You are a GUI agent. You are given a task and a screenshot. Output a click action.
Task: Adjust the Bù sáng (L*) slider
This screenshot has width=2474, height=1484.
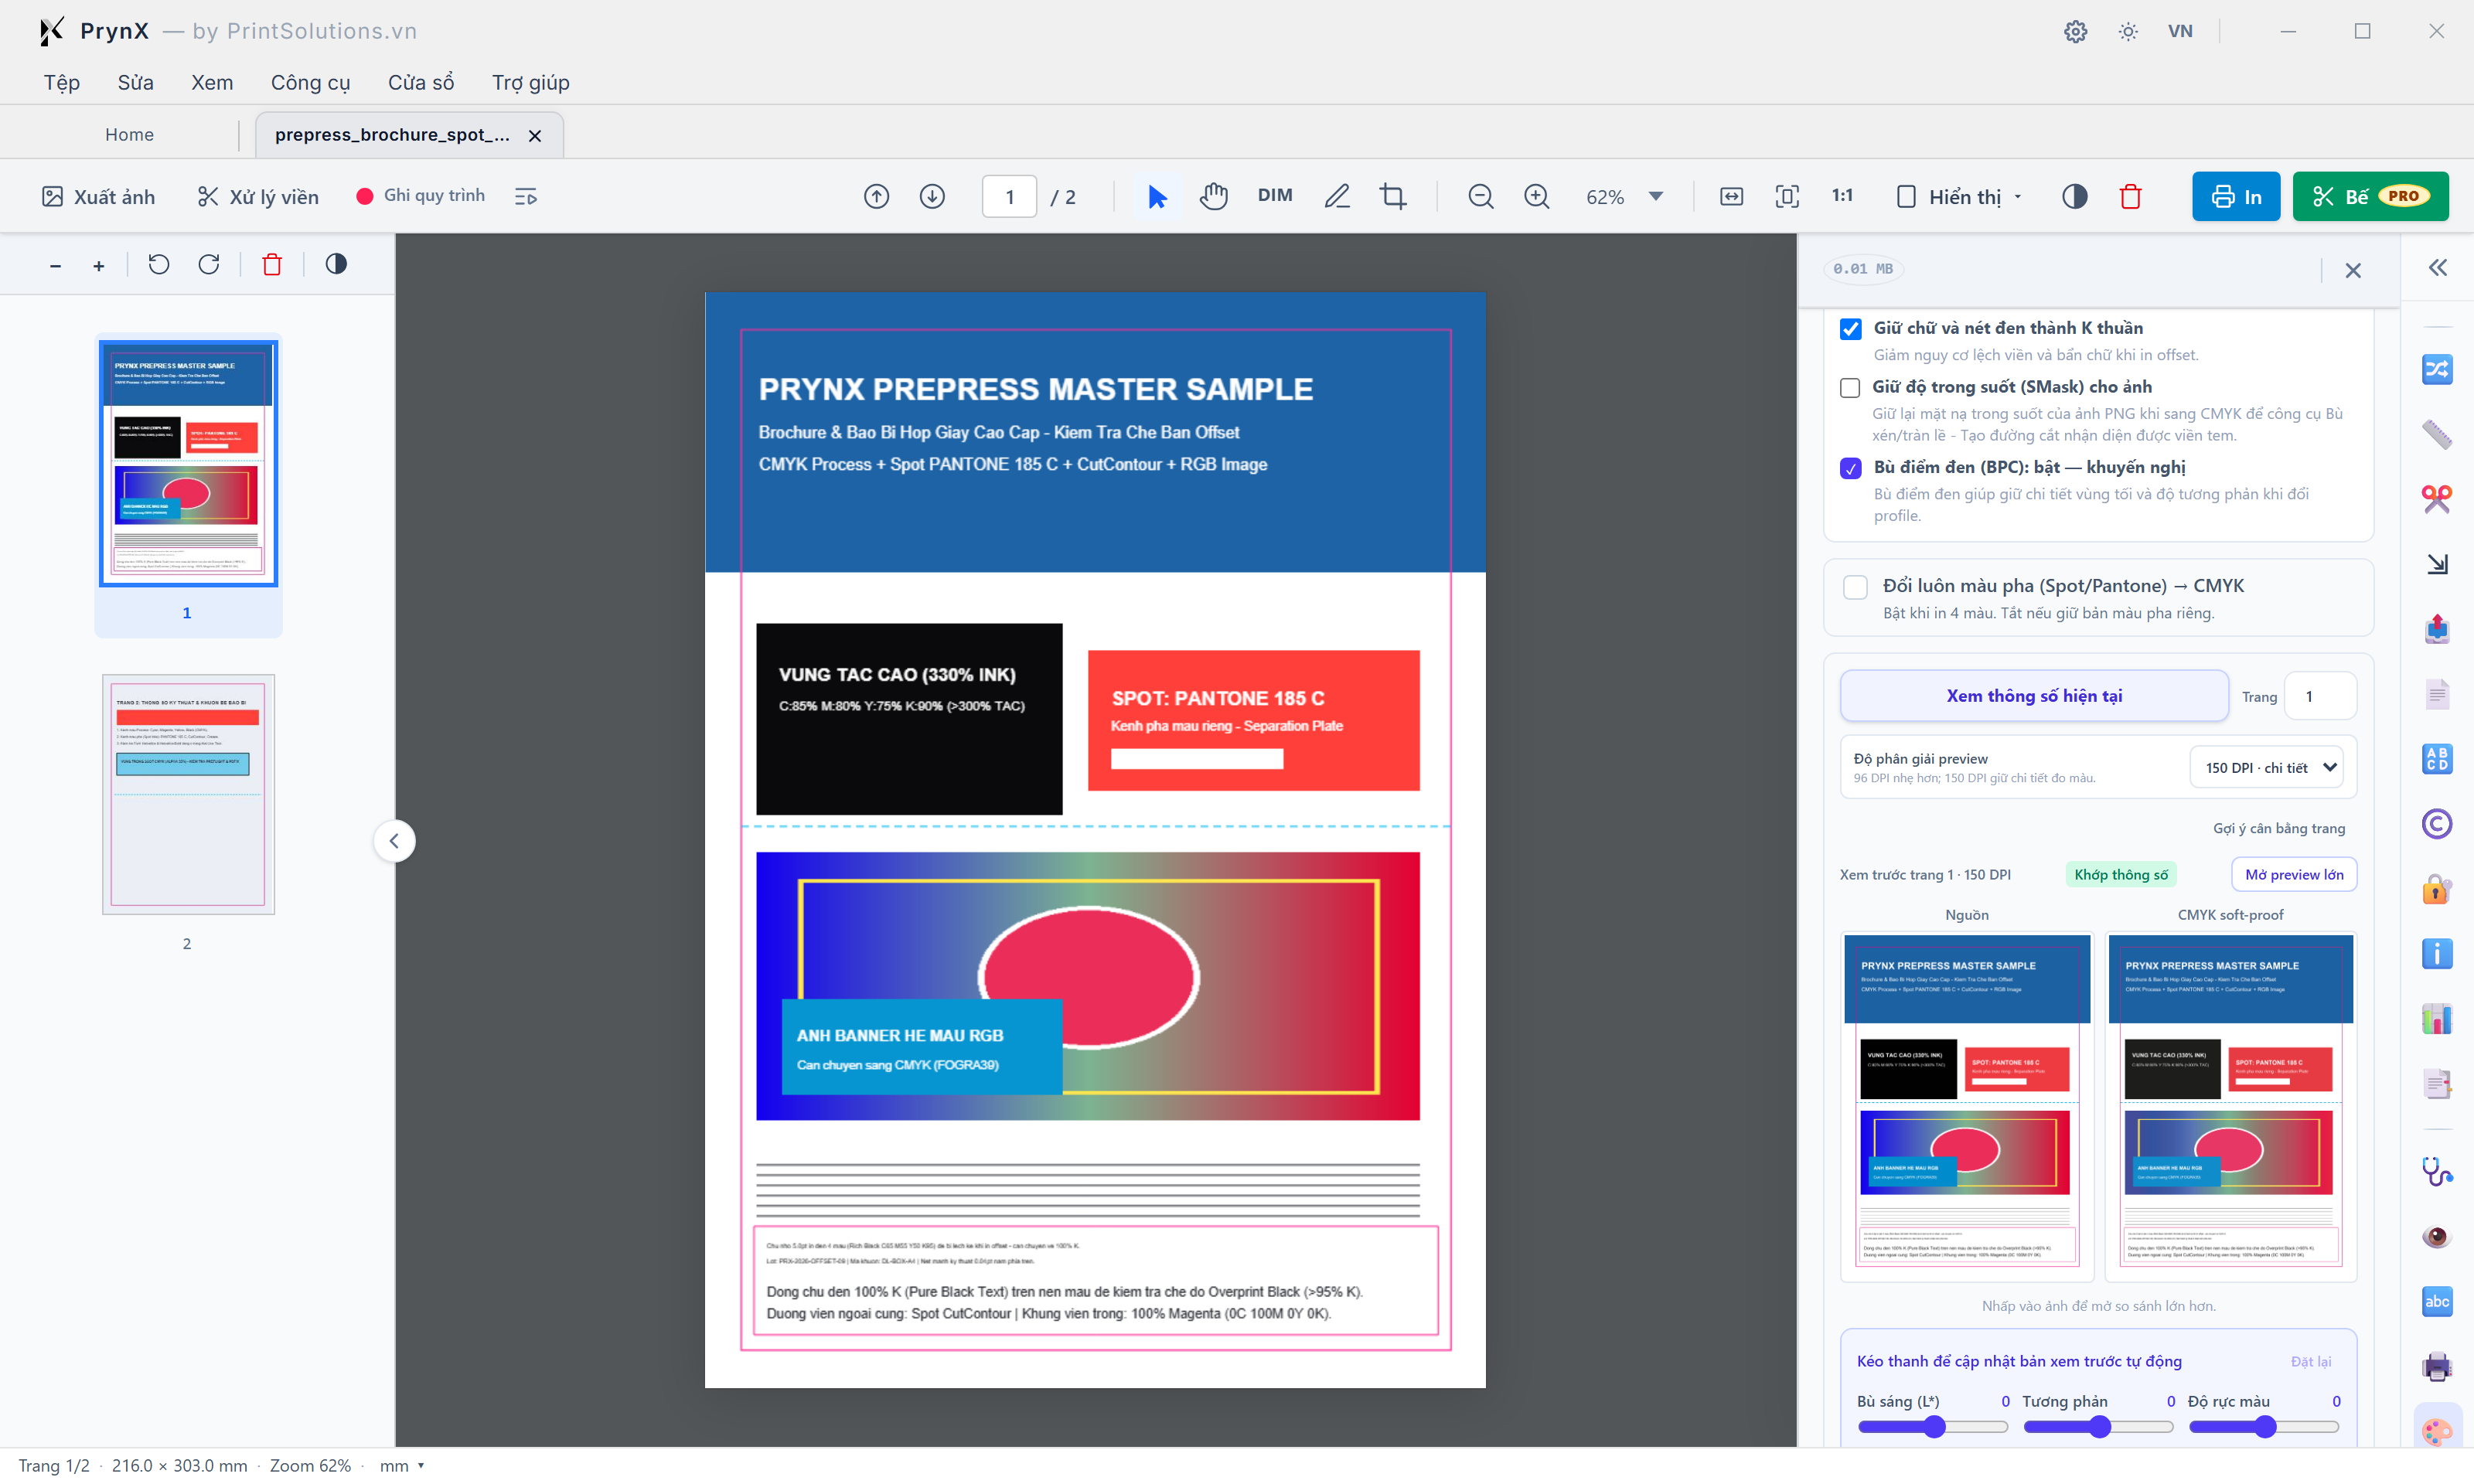[1932, 1427]
